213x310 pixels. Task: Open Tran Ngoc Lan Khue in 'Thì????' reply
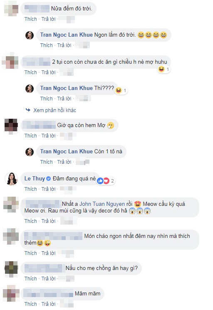(x=66, y=88)
